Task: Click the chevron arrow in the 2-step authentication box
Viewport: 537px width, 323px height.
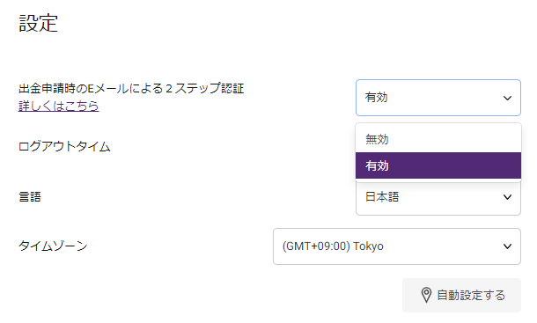Action: coord(507,98)
